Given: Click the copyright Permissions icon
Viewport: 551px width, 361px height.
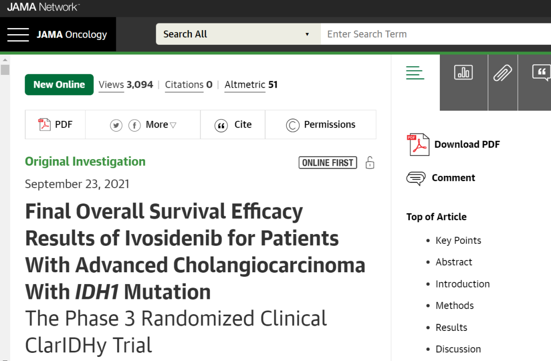Looking at the screenshot, I should pos(293,125).
